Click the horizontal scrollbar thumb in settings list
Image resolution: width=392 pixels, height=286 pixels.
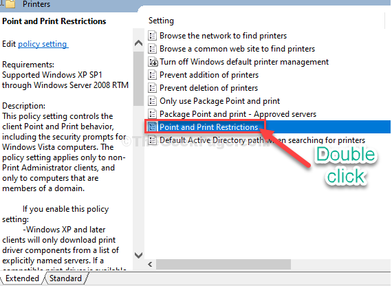point(224,264)
